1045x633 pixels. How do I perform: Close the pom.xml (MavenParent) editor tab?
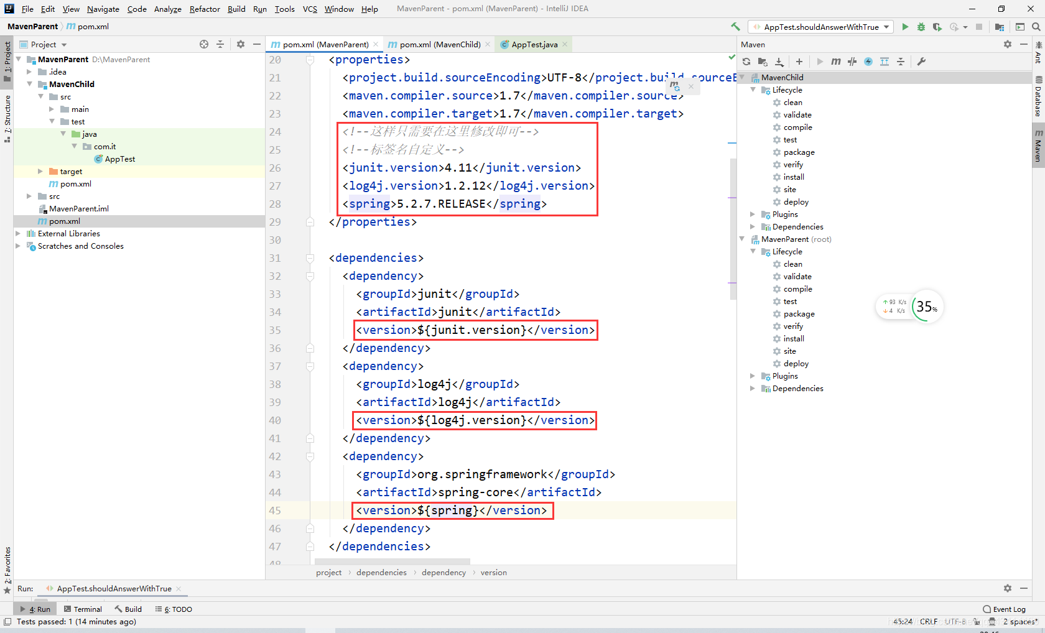(376, 44)
